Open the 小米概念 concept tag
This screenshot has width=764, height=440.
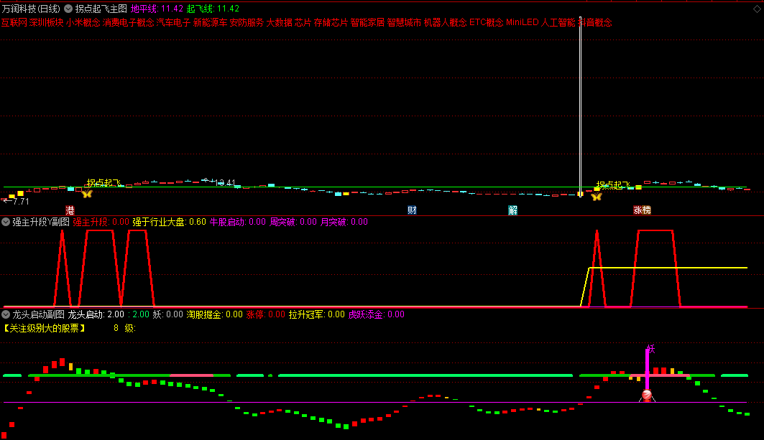coord(83,22)
